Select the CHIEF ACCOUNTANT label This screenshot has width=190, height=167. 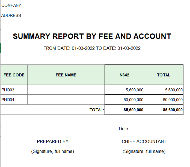144,141
